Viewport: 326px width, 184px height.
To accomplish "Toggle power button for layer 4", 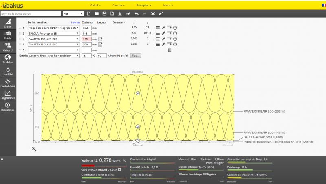I will point(176,44).
